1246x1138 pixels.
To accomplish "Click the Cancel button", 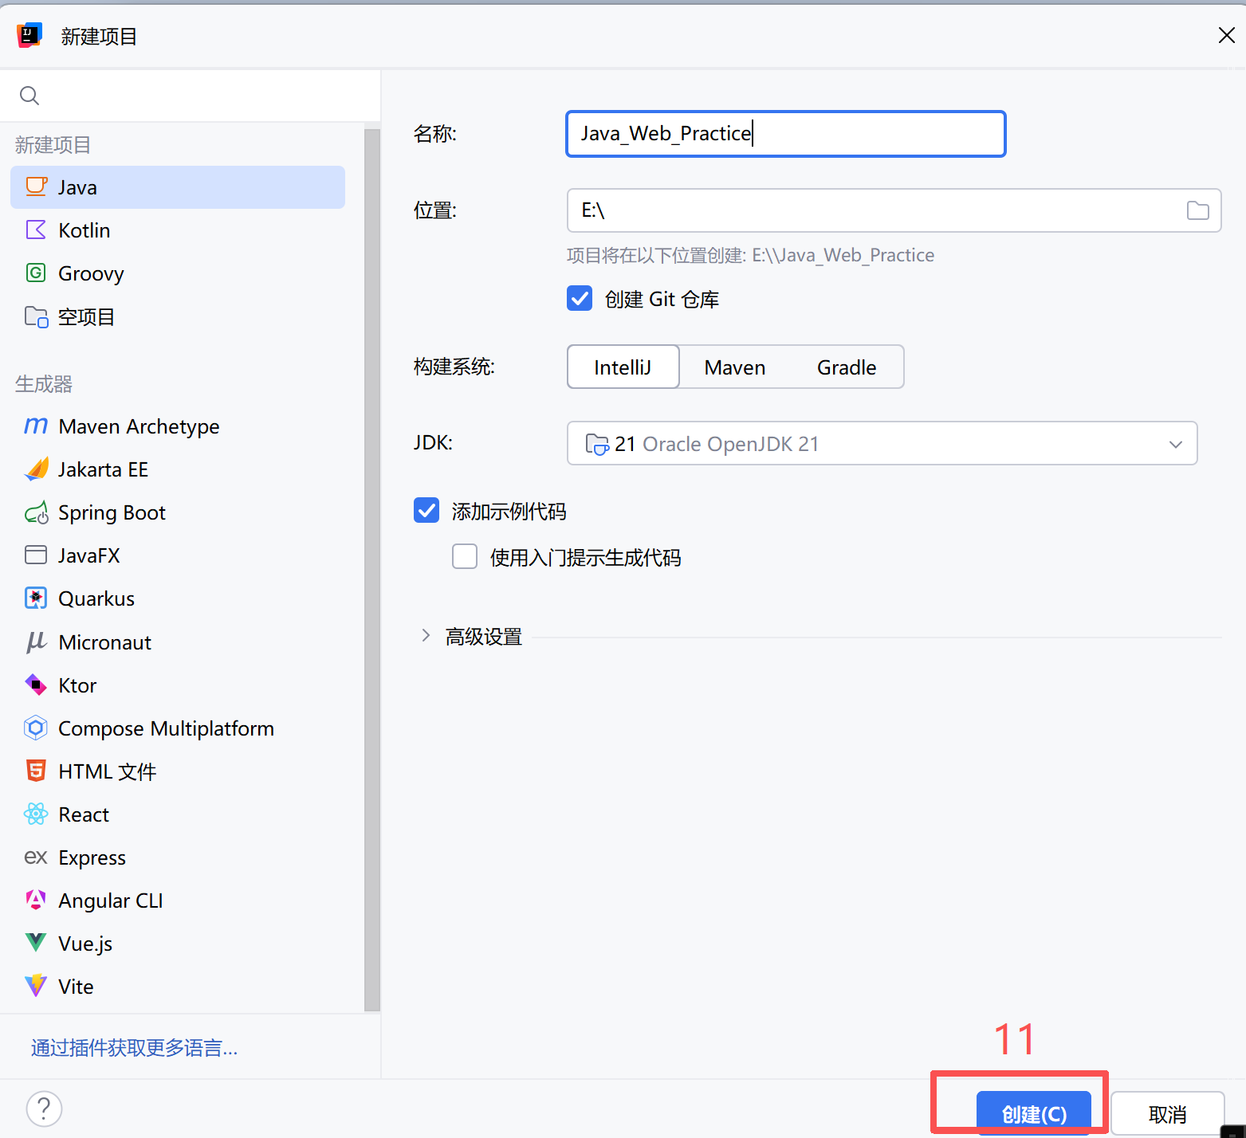I will point(1168,1113).
